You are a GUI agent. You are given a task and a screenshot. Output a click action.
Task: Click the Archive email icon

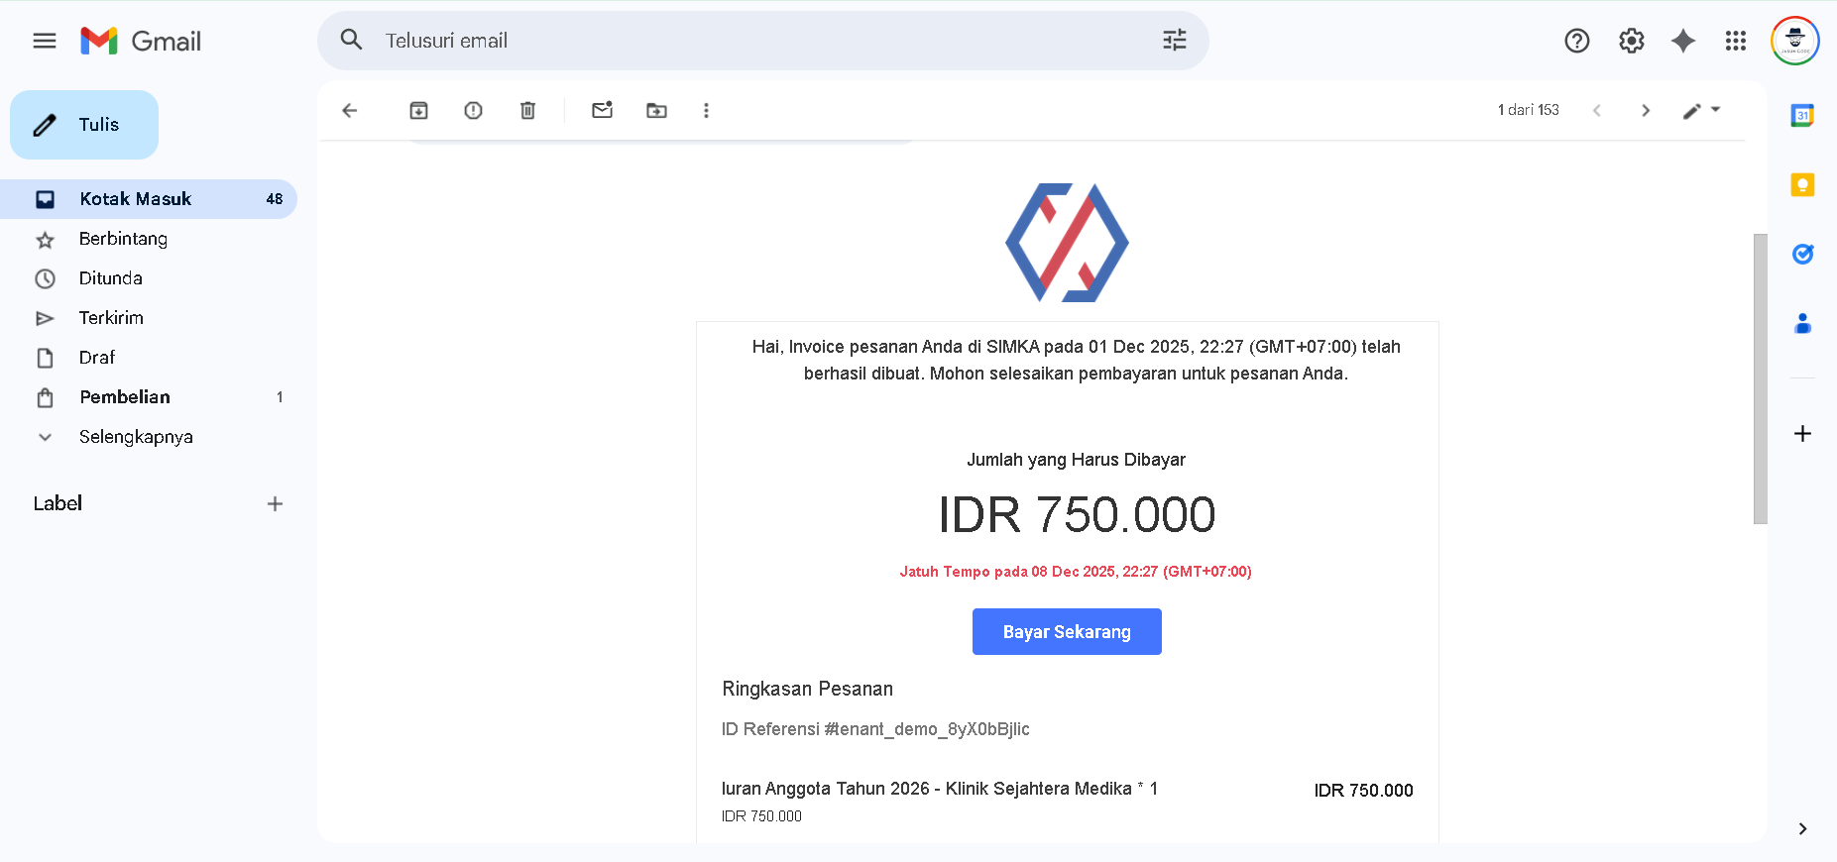pyautogui.click(x=418, y=110)
